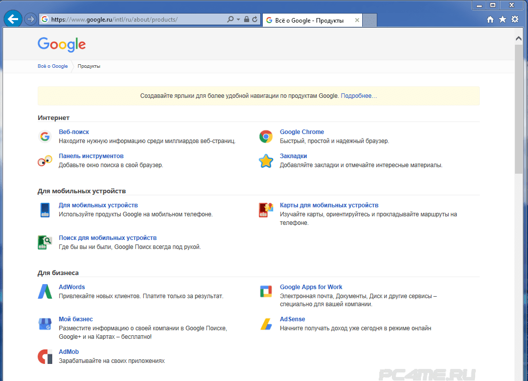Click the browser forward arrow button
The width and height of the screenshot is (528, 381).
[31, 19]
